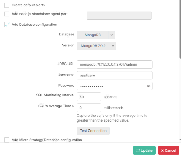The image size is (181, 158).
Task: Click the vertical scrollbar thumb
Action: pos(180,29)
